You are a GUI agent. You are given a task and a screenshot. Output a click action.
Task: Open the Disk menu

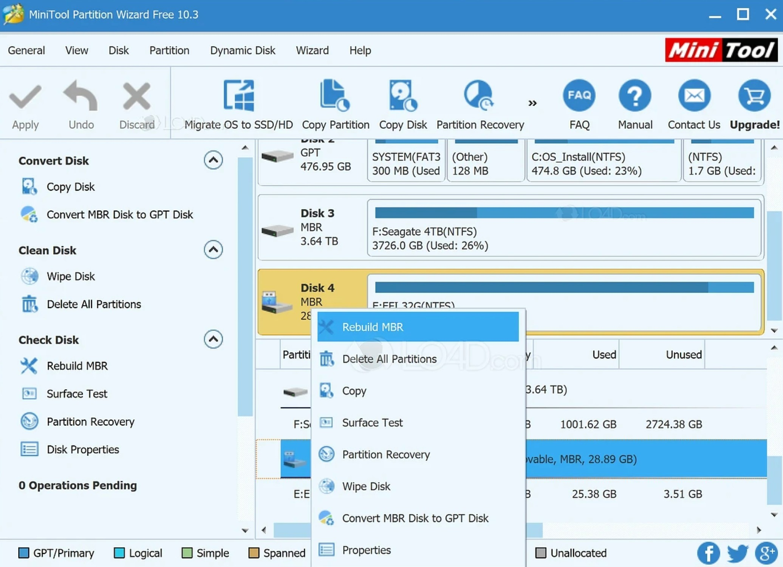(119, 50)
